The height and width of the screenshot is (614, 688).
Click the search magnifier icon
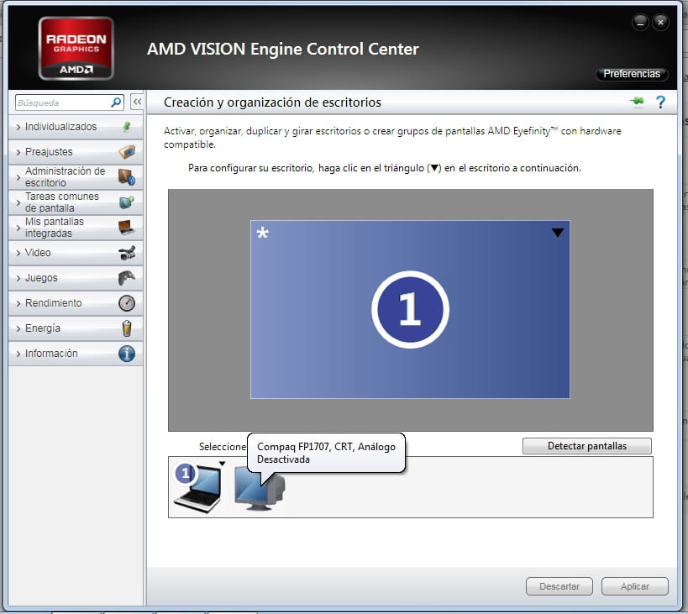[x=117, y=102]
